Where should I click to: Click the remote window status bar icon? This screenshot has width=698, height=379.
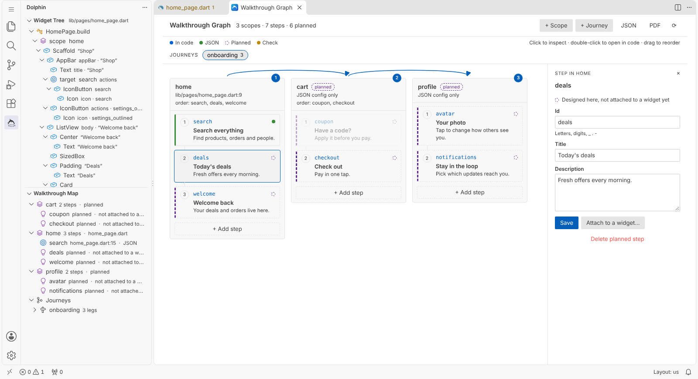point(10,372)
